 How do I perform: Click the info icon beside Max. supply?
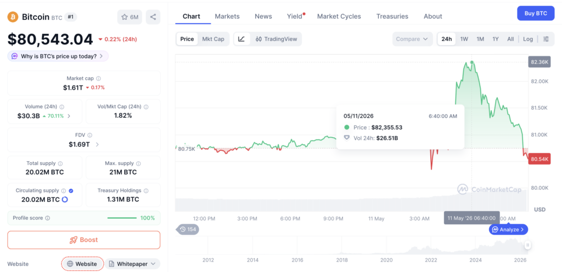138,163
